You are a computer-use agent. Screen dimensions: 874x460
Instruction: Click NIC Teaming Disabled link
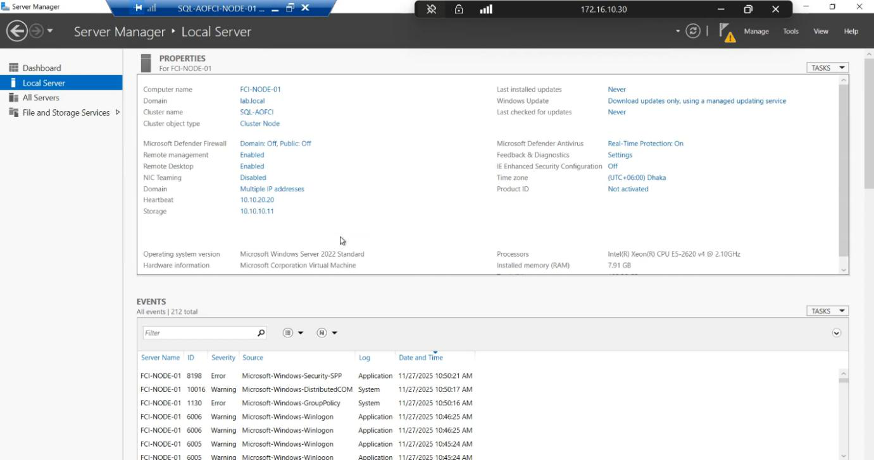tap(253, 178)
